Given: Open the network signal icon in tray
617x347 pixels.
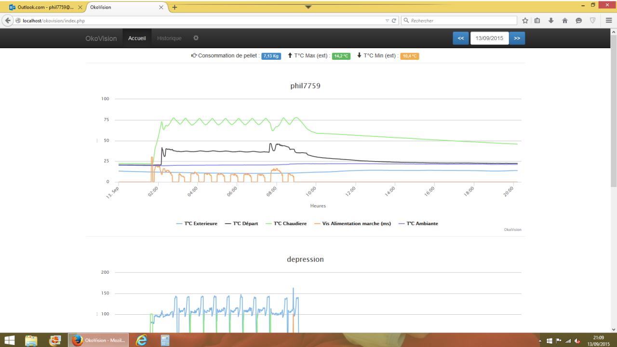Looking at the screenshot, I should click(x=568, y=341).
